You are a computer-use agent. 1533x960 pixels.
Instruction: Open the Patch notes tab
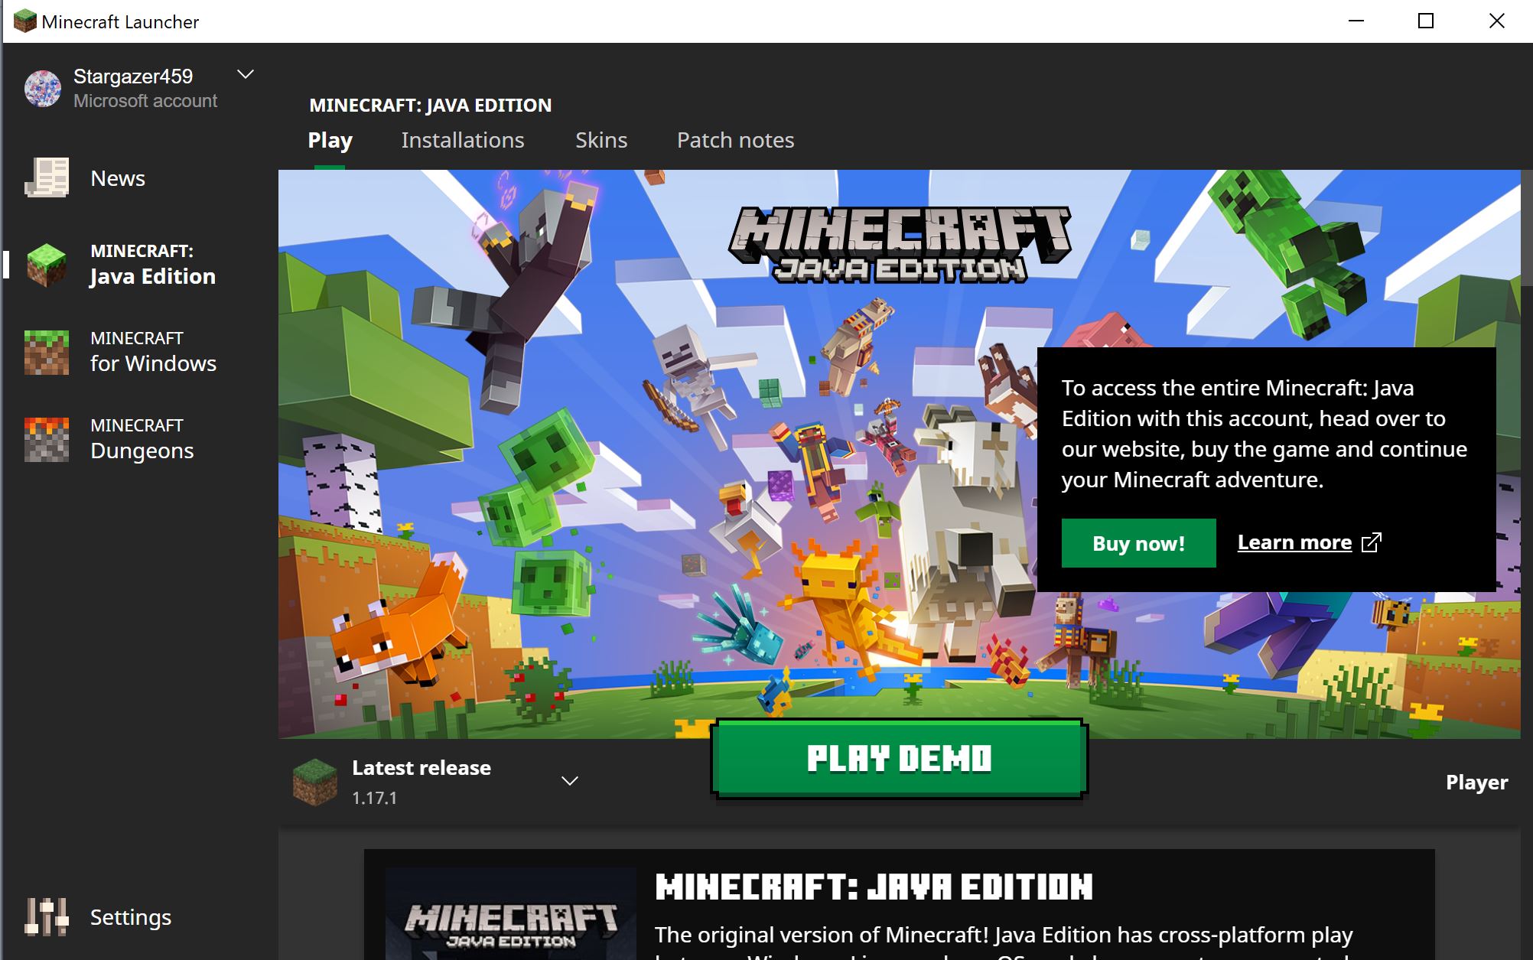pos(736,140)
